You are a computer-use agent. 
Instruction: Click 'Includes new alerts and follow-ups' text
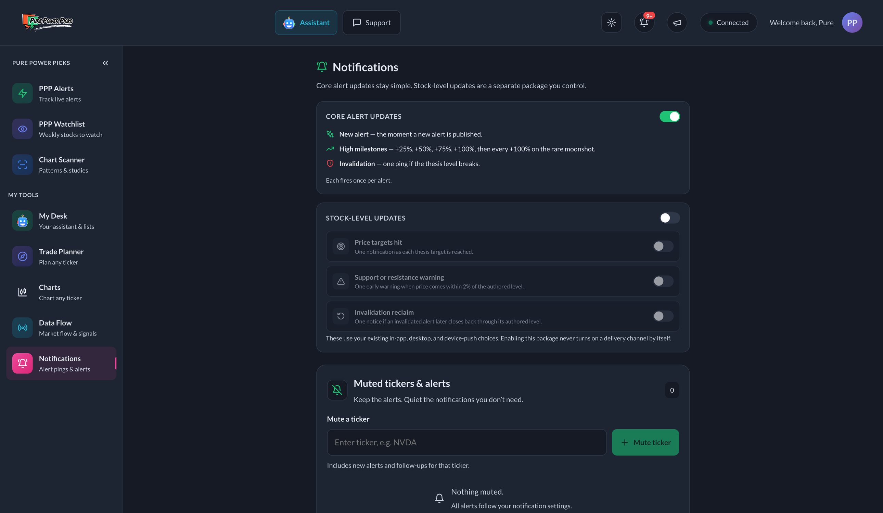click(x=398, y=465)
